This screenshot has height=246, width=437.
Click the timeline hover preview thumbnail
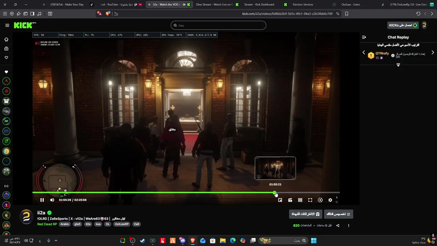(275, 168)
